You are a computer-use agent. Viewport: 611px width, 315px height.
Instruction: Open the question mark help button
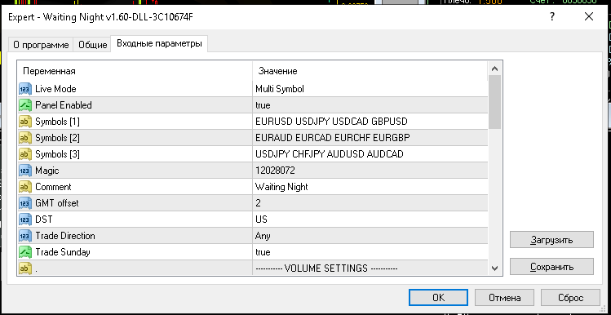[x=552, y=17]
